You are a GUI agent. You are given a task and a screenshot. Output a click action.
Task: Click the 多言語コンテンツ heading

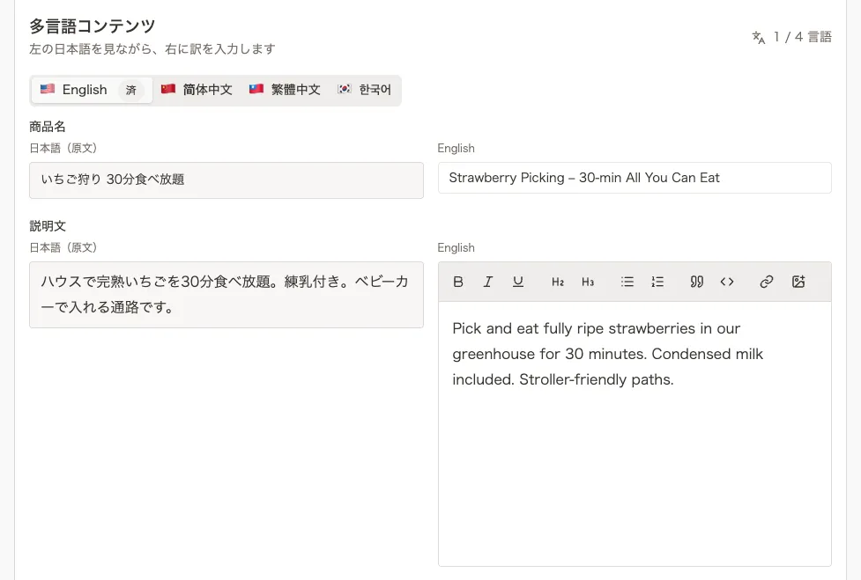point(93,26)
